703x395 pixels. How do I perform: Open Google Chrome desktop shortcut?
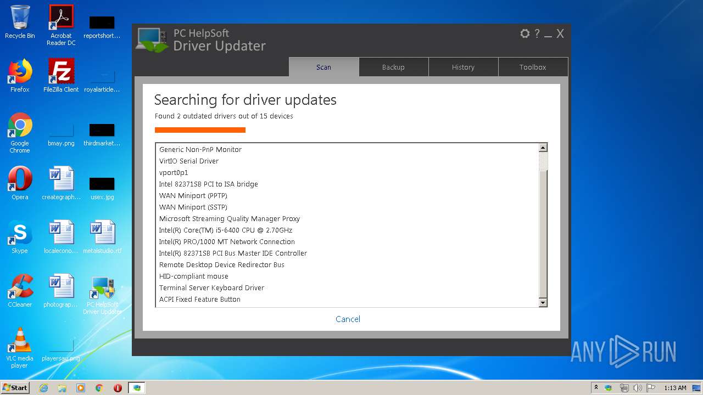pyautogui.click(x=20, y=133)
